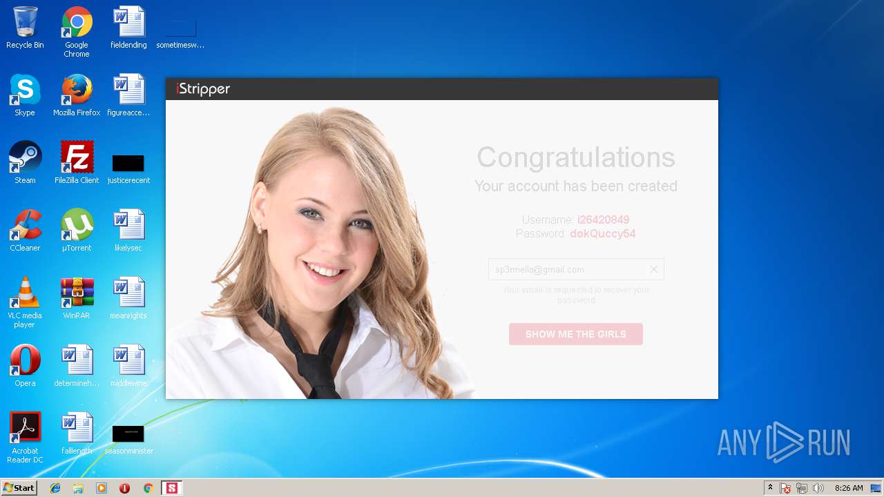The image size is (884, 497).
Task: Expand hidden system tray icons arrow
Action: (770, 488)
